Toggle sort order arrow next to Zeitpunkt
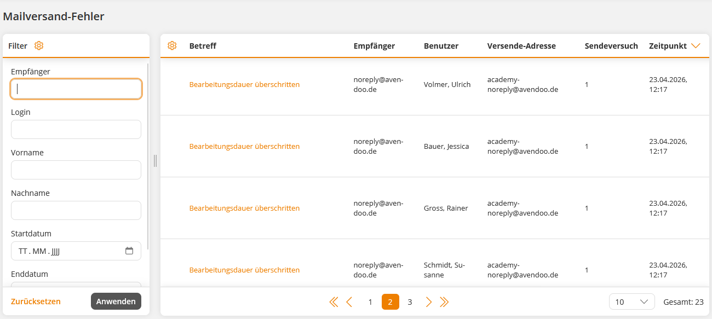The height and width of the screenshot is (319, 712). pyautogui.click(x=696, y=46)
